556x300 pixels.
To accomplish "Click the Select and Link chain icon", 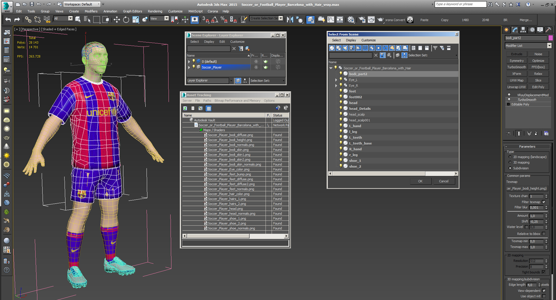I will tap(28, 19).
